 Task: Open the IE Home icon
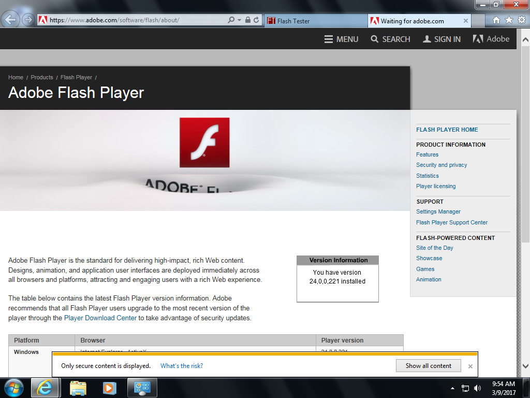(496, 20)
